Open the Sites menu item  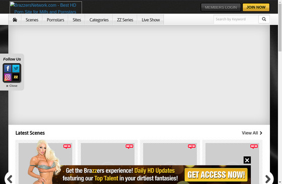click(x=77, y=20)
